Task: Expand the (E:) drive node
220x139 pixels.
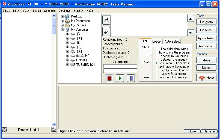Action: 67,43
